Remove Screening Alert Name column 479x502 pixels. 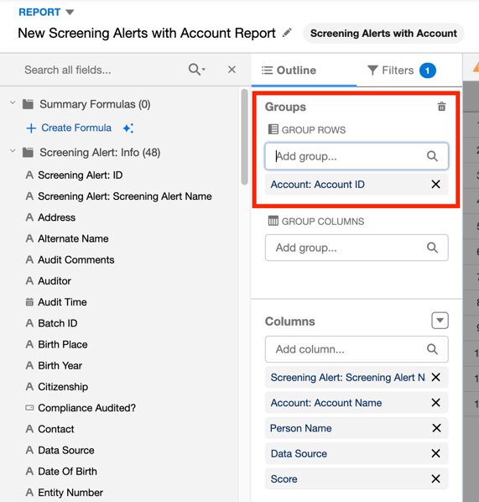436,377
